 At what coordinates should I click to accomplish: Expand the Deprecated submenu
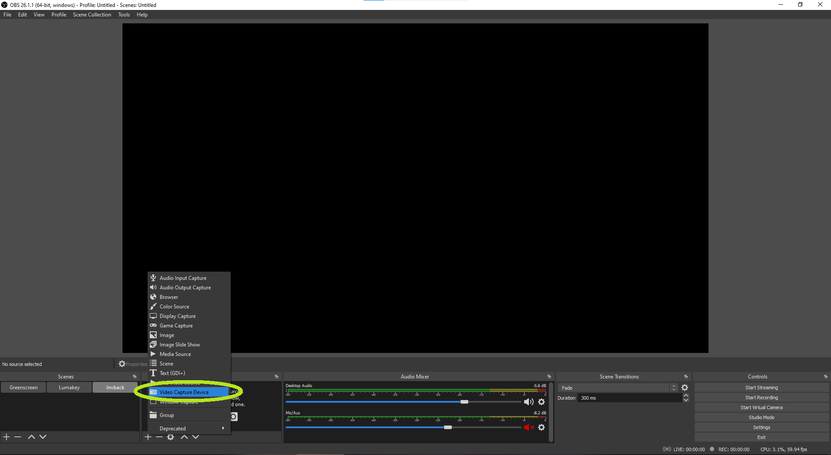(189, 428)
